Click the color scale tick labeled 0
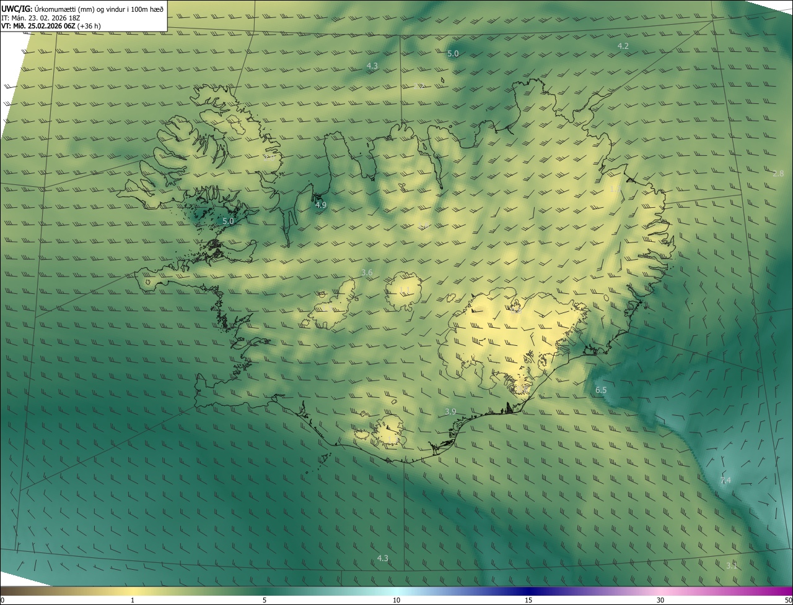Viewport: 793px width, 605px height. tap(2, 601)
